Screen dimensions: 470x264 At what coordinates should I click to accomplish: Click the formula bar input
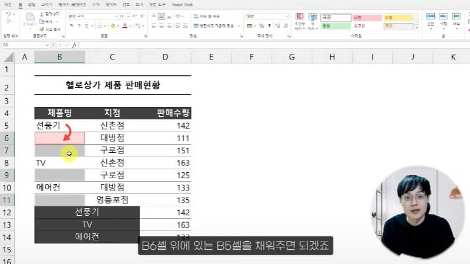[x=274, y=45]
